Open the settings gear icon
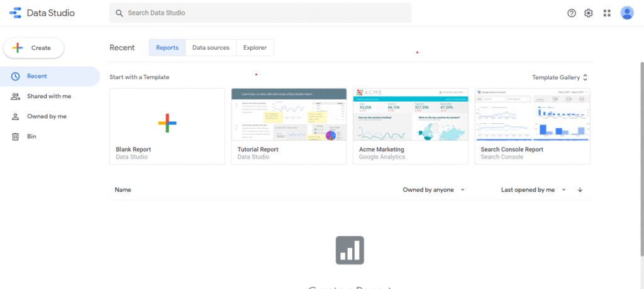The image size is (644, 289). [589, 13]
